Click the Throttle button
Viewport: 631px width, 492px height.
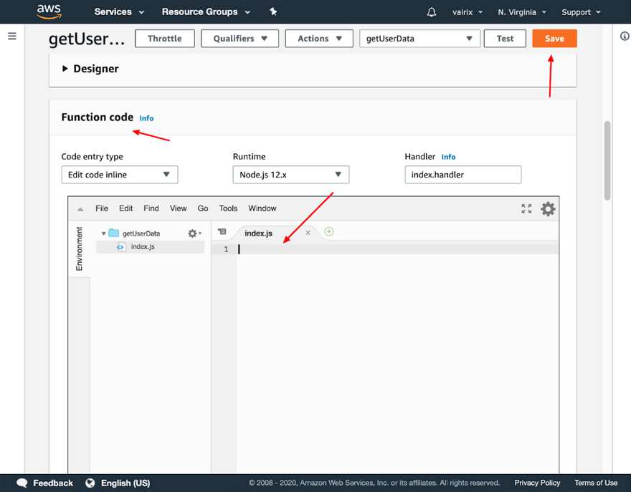[x=165, y=39]
